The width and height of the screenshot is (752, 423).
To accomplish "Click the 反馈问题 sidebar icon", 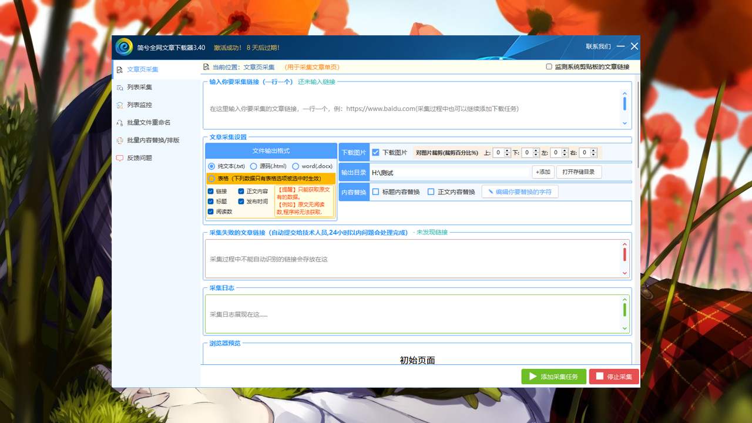I will coord(120,157).
